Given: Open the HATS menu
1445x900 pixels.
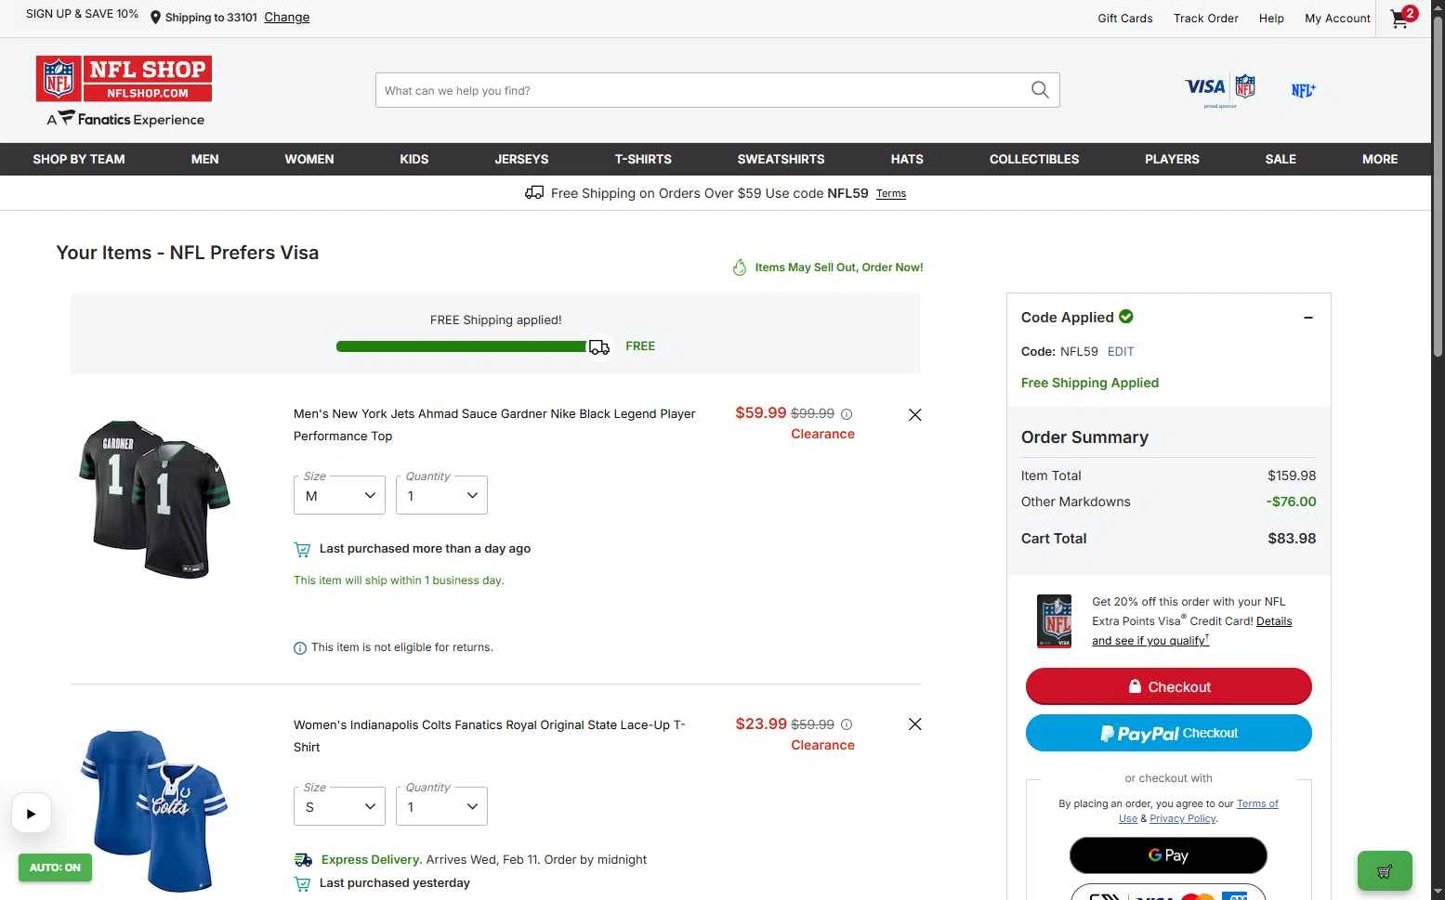Looking at the screenshot, I should coord(907,160).
